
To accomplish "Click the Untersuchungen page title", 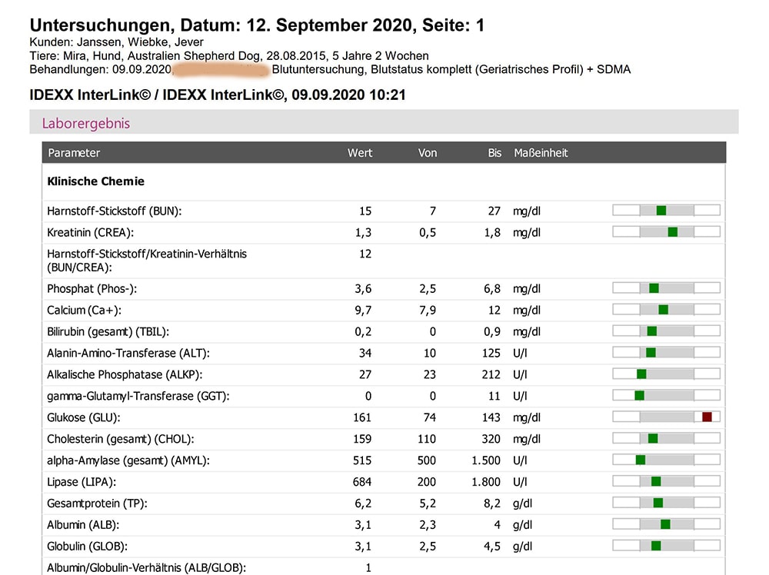I will click(257, 25).
